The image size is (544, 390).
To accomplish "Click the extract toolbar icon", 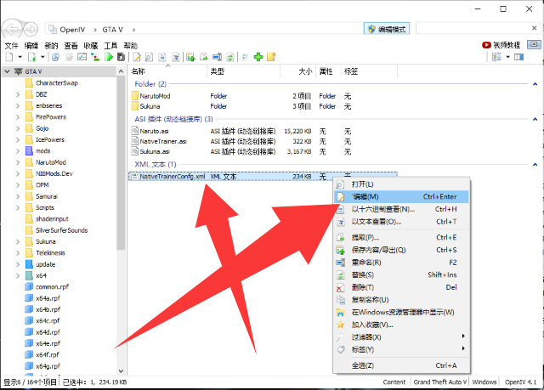I will coord(204,57).
